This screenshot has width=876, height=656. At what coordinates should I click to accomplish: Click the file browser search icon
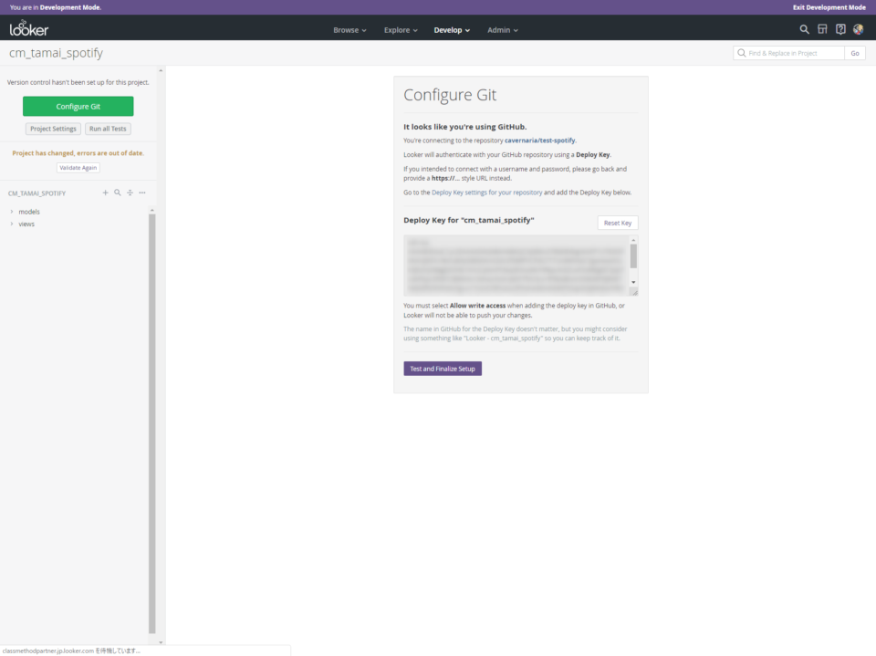(118, 193)
